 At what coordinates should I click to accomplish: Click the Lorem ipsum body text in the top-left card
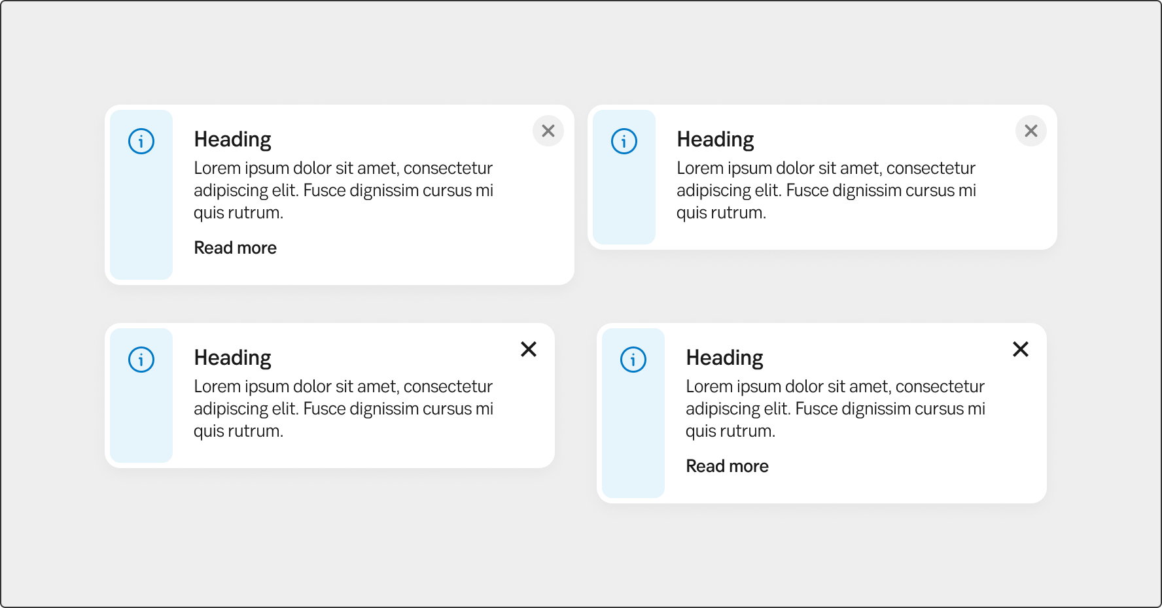click(343, 190)
